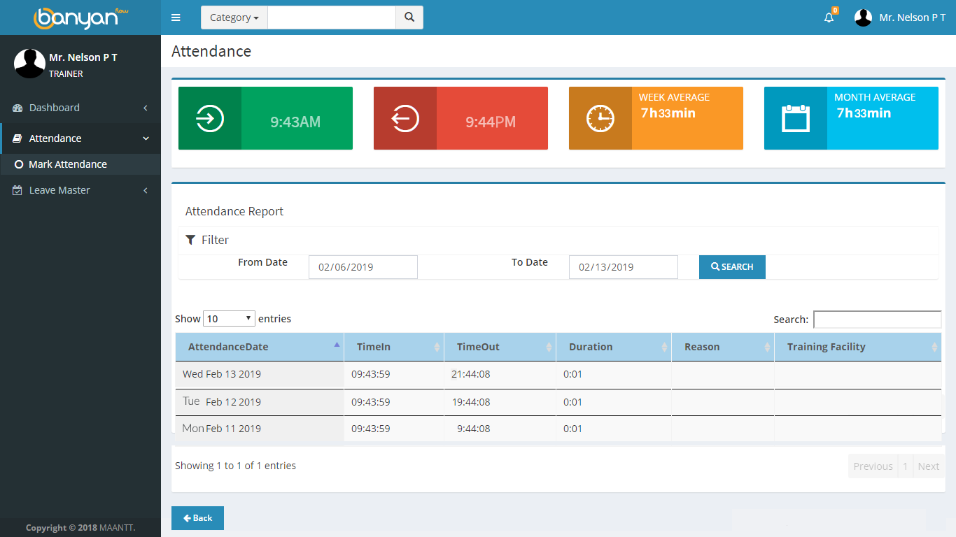Click the Back button
The width and height of the screenshot is (956, 537).
(197, 518)
